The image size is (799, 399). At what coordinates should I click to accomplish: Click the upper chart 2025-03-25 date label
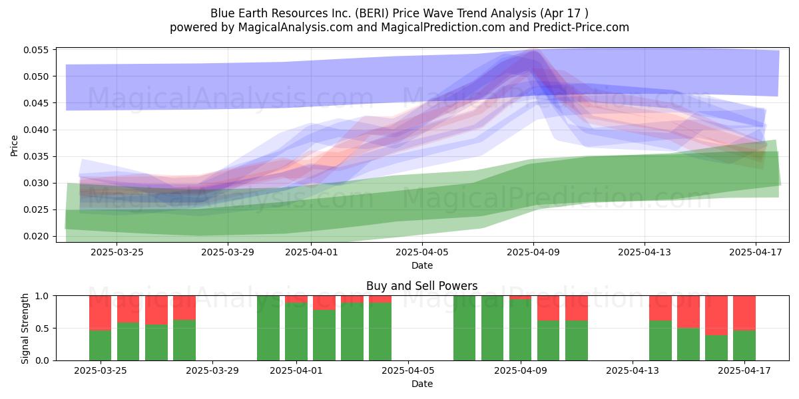[x=117, y=252]
